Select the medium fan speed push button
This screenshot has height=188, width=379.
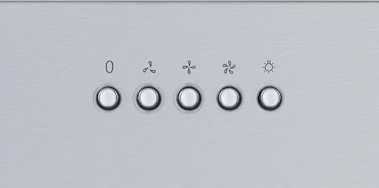(189, 98)
